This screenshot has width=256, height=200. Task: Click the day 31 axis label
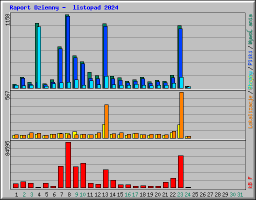[240, 194]
